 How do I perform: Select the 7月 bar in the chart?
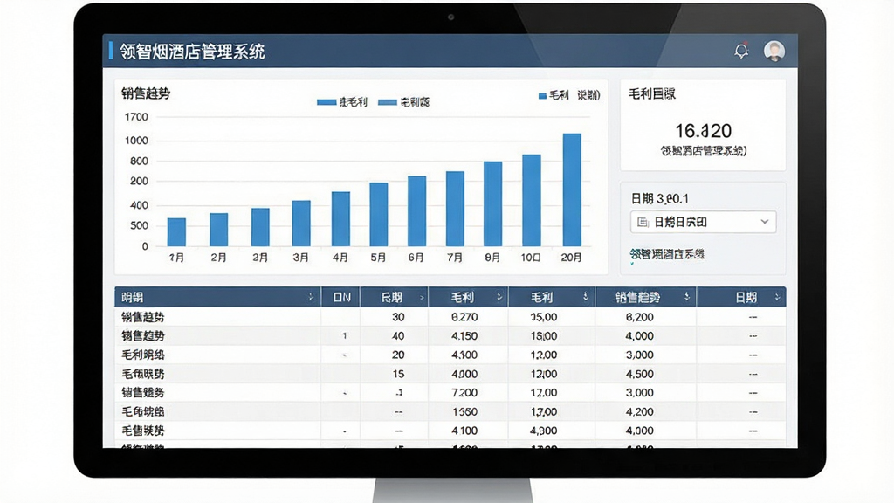(x=455, y=209)
